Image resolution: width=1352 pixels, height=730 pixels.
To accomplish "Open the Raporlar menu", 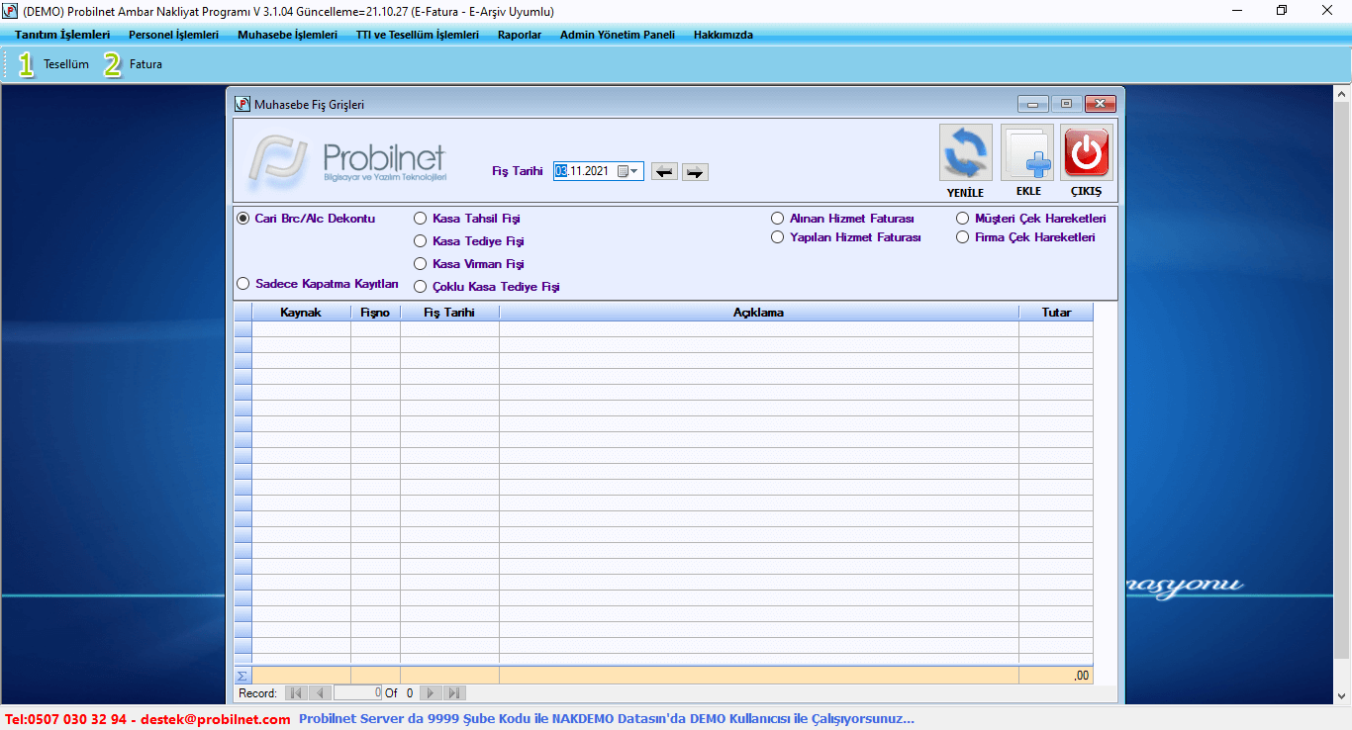I will click(519, 35).
